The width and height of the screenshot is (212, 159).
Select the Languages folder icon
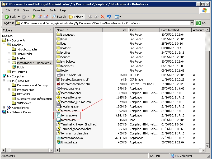(x=58, y=35)
